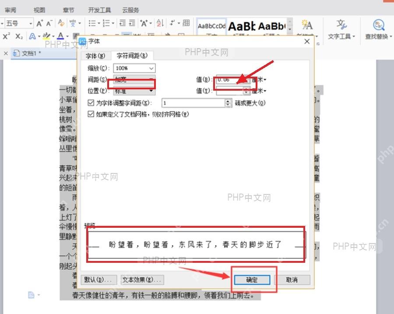
Task: Close the 字体 dialog
Action: click(307, 42)
